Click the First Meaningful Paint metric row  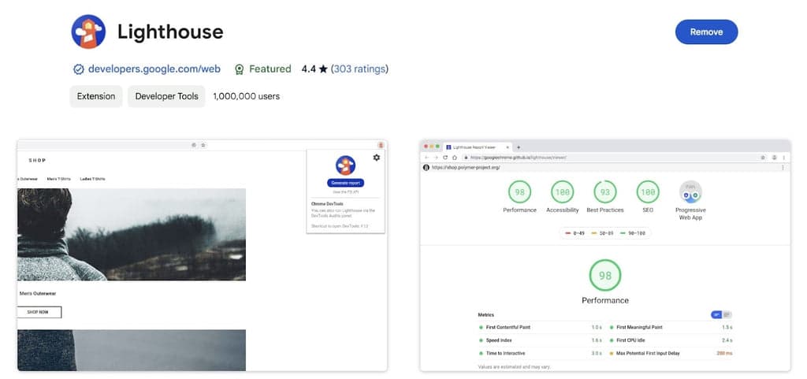click(x=671, y=328)
